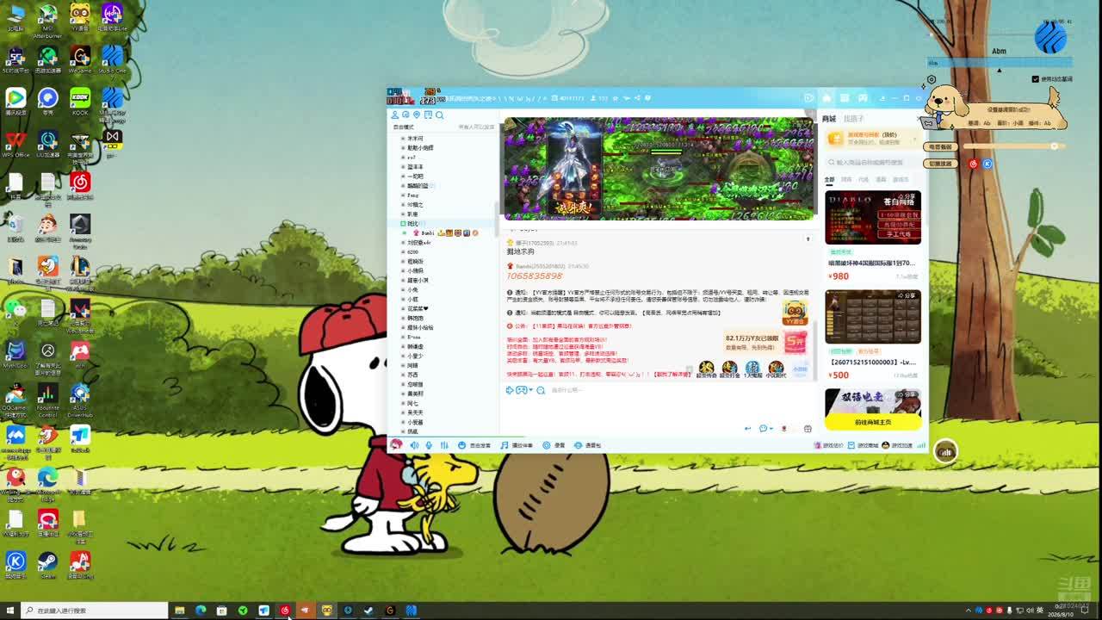1102x620 pixels.
Task: Toggle the checkbox on the puppy overlay widget
Action: [1035, 79]
